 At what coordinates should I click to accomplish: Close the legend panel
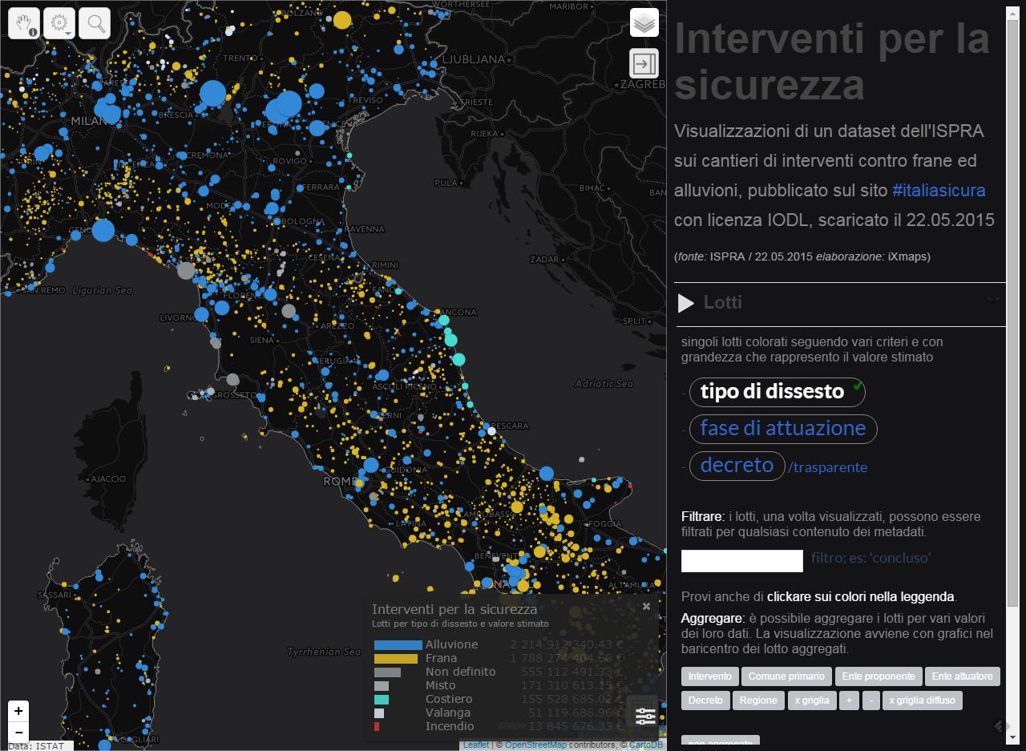[x=646, y=607]
